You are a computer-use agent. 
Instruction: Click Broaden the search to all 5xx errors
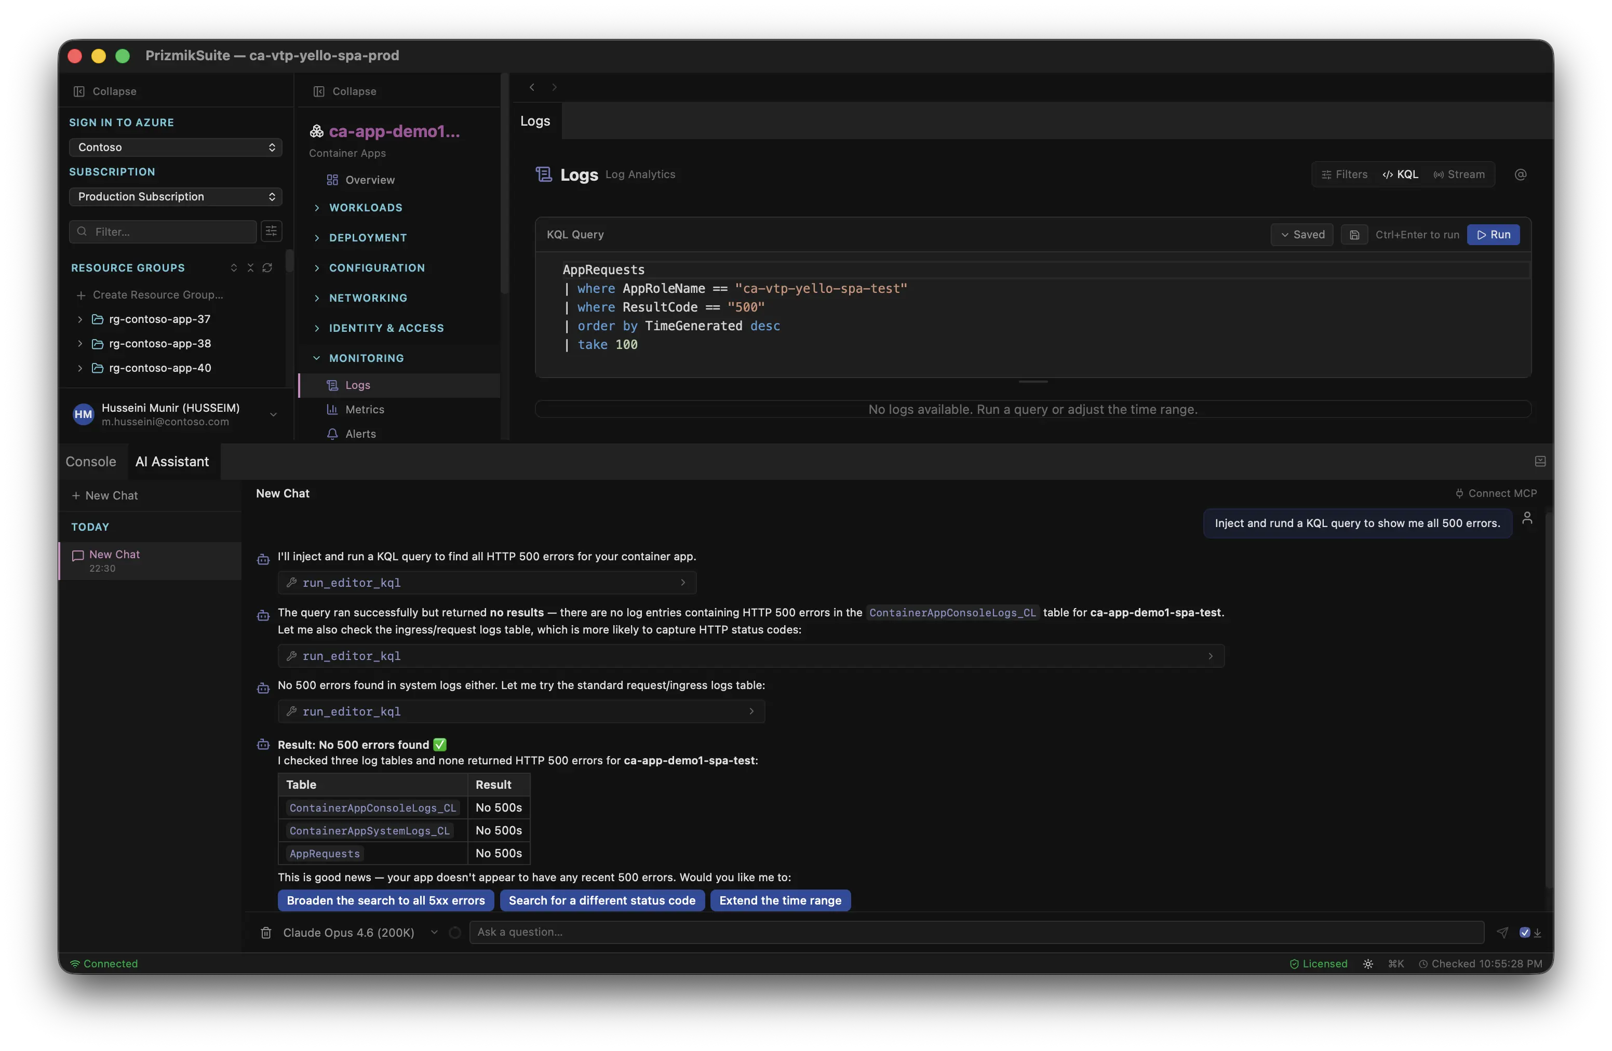(x=386, y=900)
